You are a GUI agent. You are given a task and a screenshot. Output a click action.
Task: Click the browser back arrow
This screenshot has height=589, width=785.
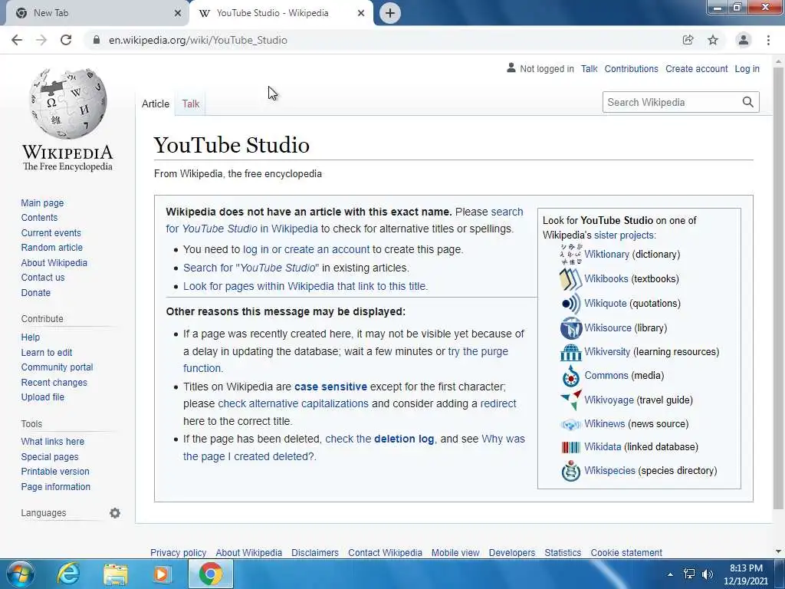(x=17, y=40)
